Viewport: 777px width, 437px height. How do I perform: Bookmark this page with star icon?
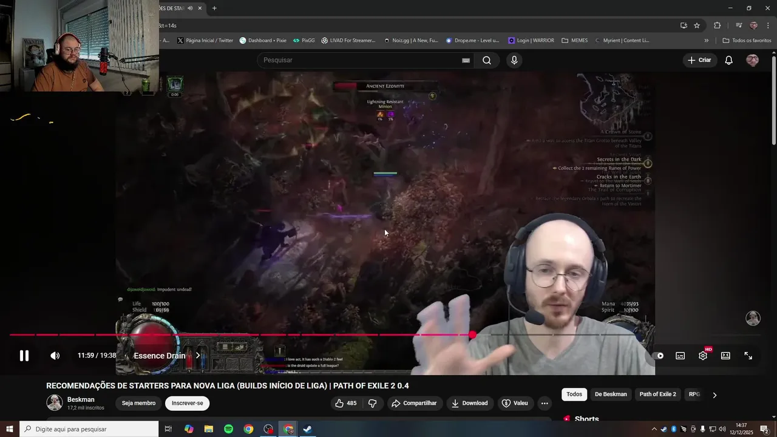click(x=697, y=25)
